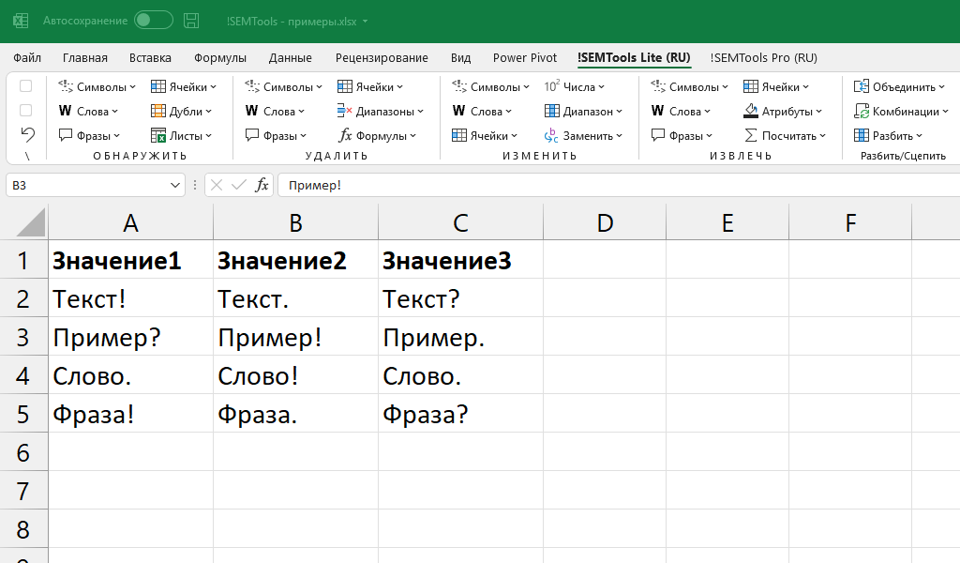Open Символы in the ОБНАРУЖИТЬ group
960x563 pixels.
pos(97,87)
